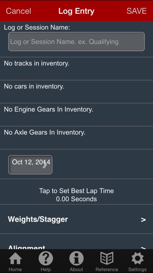Open Help question mark icon
Viewport: 153px width, 273px height.
point(46,258)
